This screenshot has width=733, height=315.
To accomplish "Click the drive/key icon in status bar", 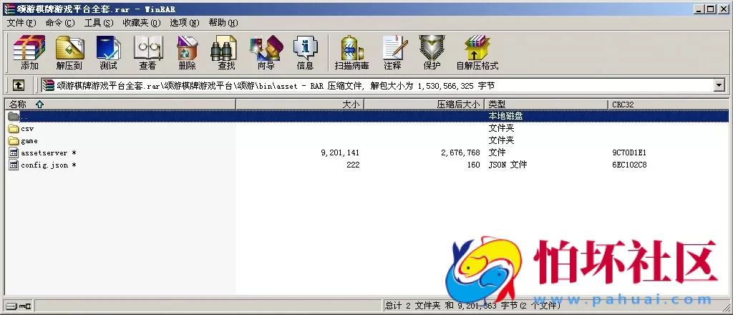I will tap(19, 306).
